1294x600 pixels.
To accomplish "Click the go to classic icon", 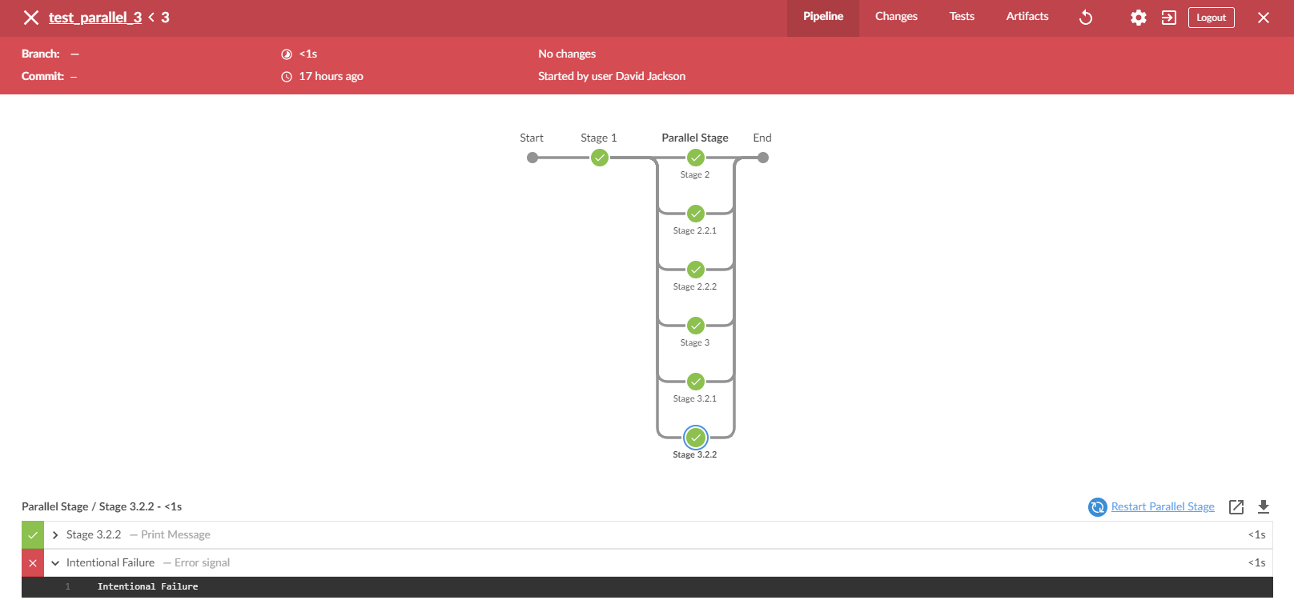I will click(x=1169, y=18).
